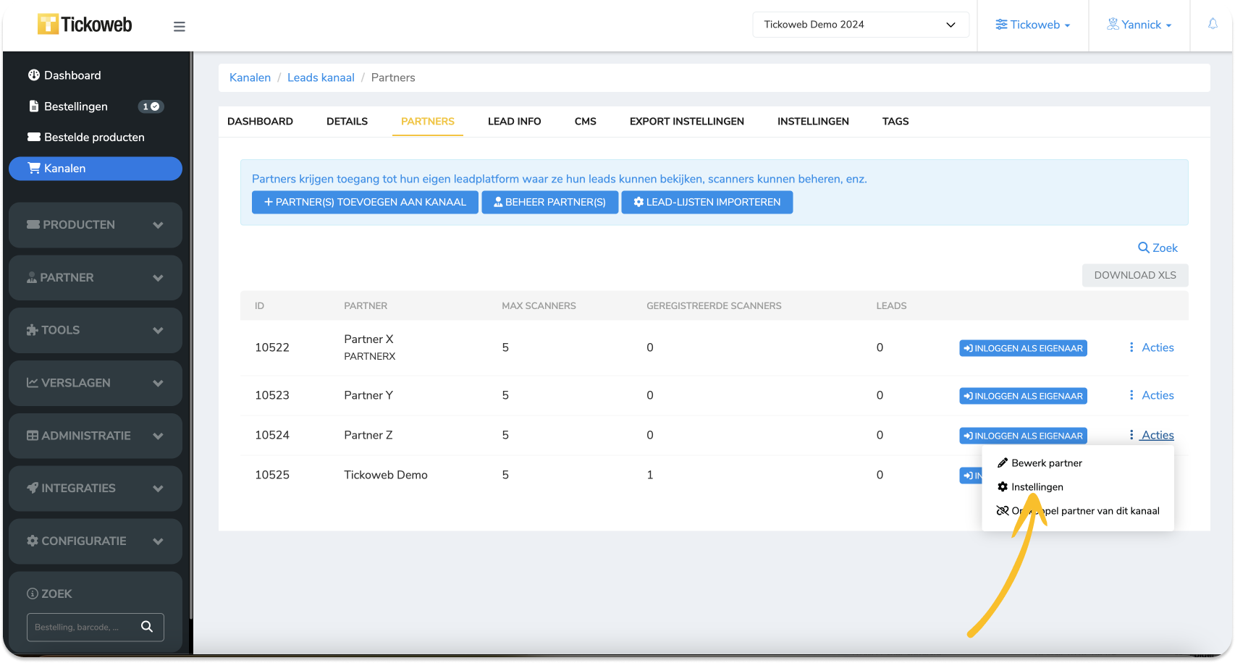
Task: Click Partner(s) toevoegen aan kanaal button
Action: click(365, 202)
